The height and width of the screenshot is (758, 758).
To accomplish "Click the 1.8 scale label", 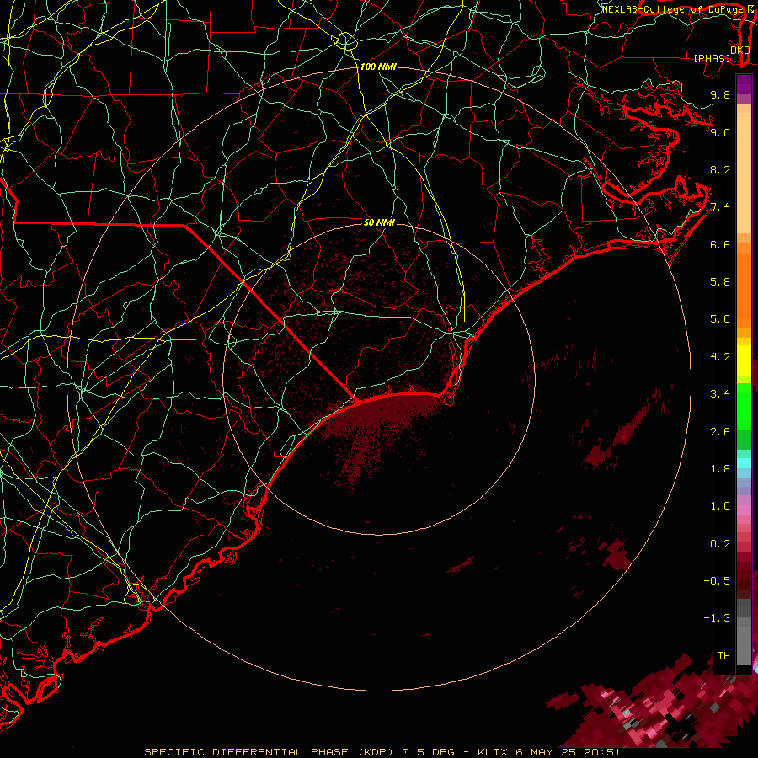I will click(x=720, y=469).
